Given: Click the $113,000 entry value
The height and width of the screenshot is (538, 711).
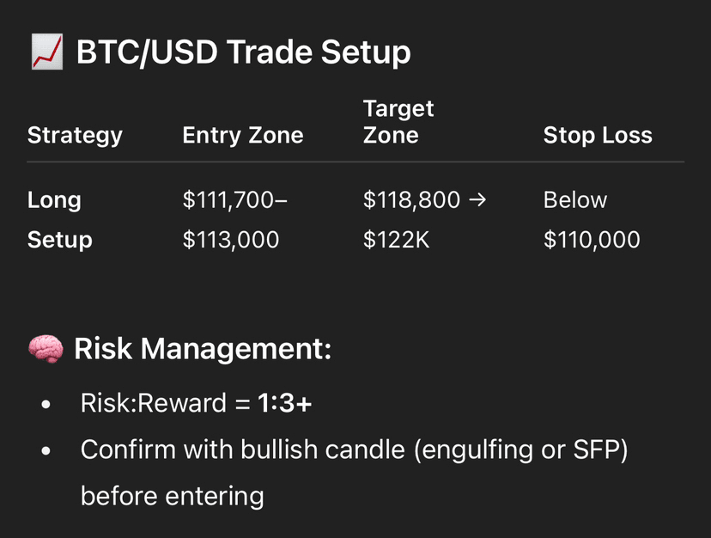Looking at the screenshot, I should point(230,239).
